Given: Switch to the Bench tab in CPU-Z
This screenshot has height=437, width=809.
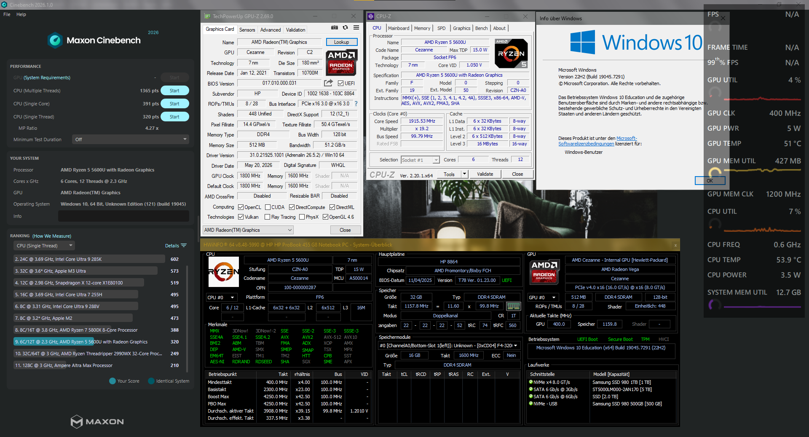Looking at the screenshot, I should tap(481, 28).
